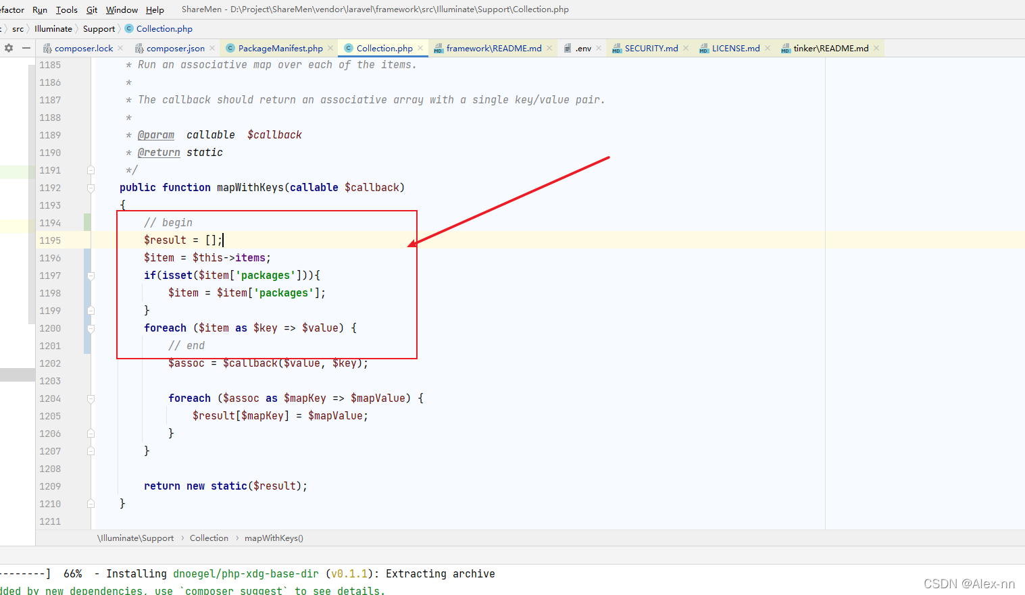Open the panel settings gear icon
The width and height of the screenshot is (1025, 595).
click(9, 48)
